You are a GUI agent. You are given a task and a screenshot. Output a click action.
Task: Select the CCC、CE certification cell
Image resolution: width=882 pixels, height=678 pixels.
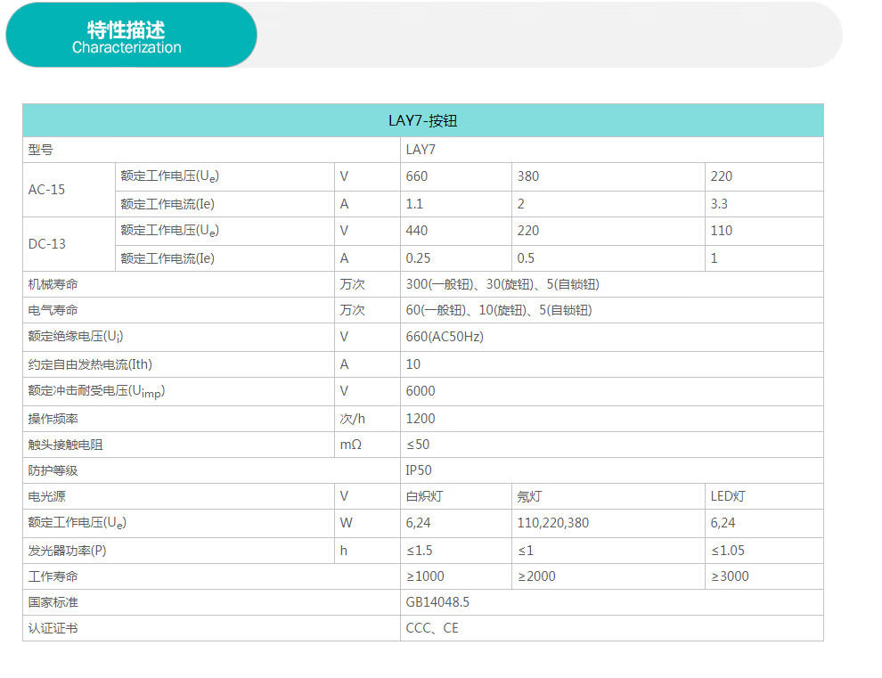(x=432, y=628)
